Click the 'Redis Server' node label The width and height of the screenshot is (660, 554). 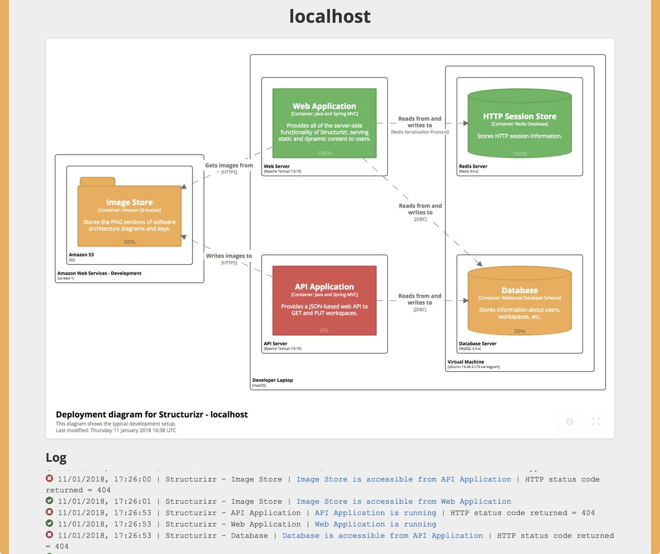473,166
